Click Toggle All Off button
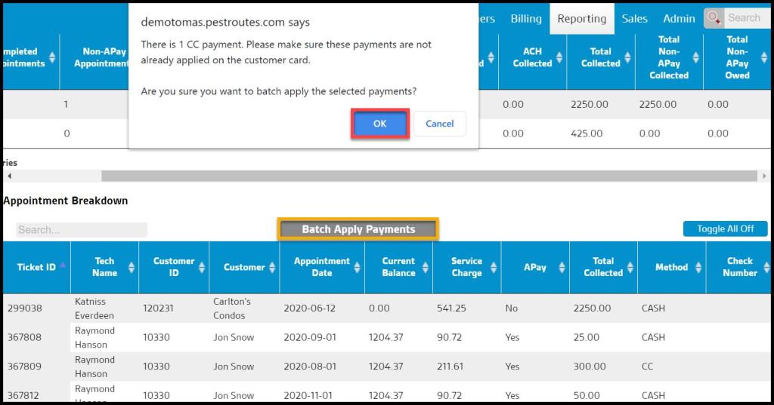The width and height of the screenshot is (774, 405). click(725, 229)
